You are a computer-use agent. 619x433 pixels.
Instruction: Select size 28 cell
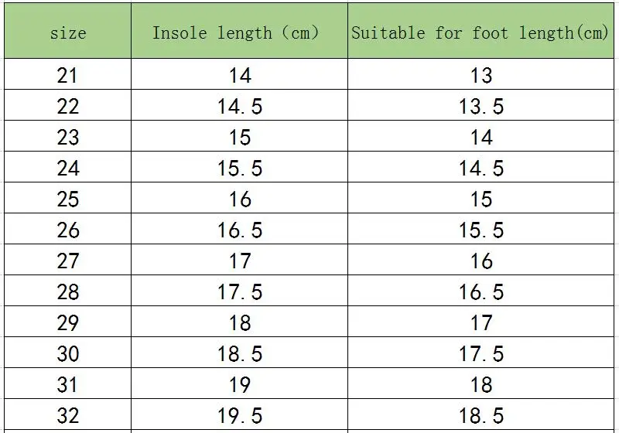tap(68, 292)
